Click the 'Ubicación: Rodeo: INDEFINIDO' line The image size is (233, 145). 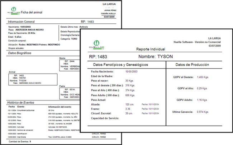click(x=34, y=45)
